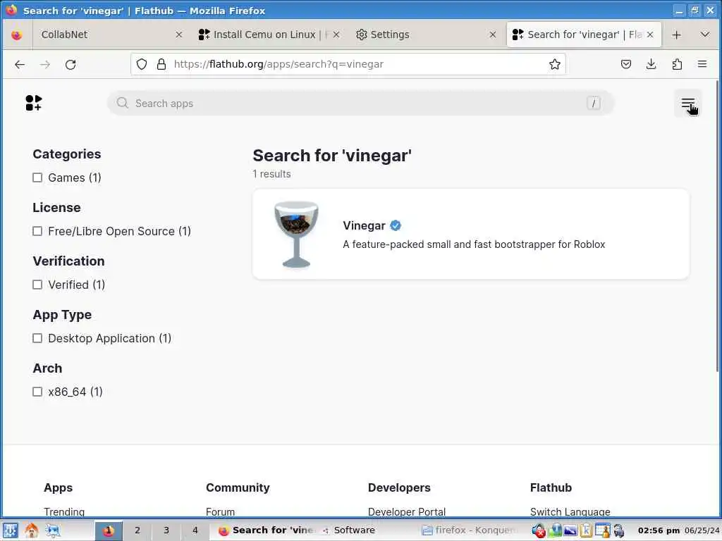Click the site padlock icon
This screenshot has width=722, height=541.
coord(161,64)
